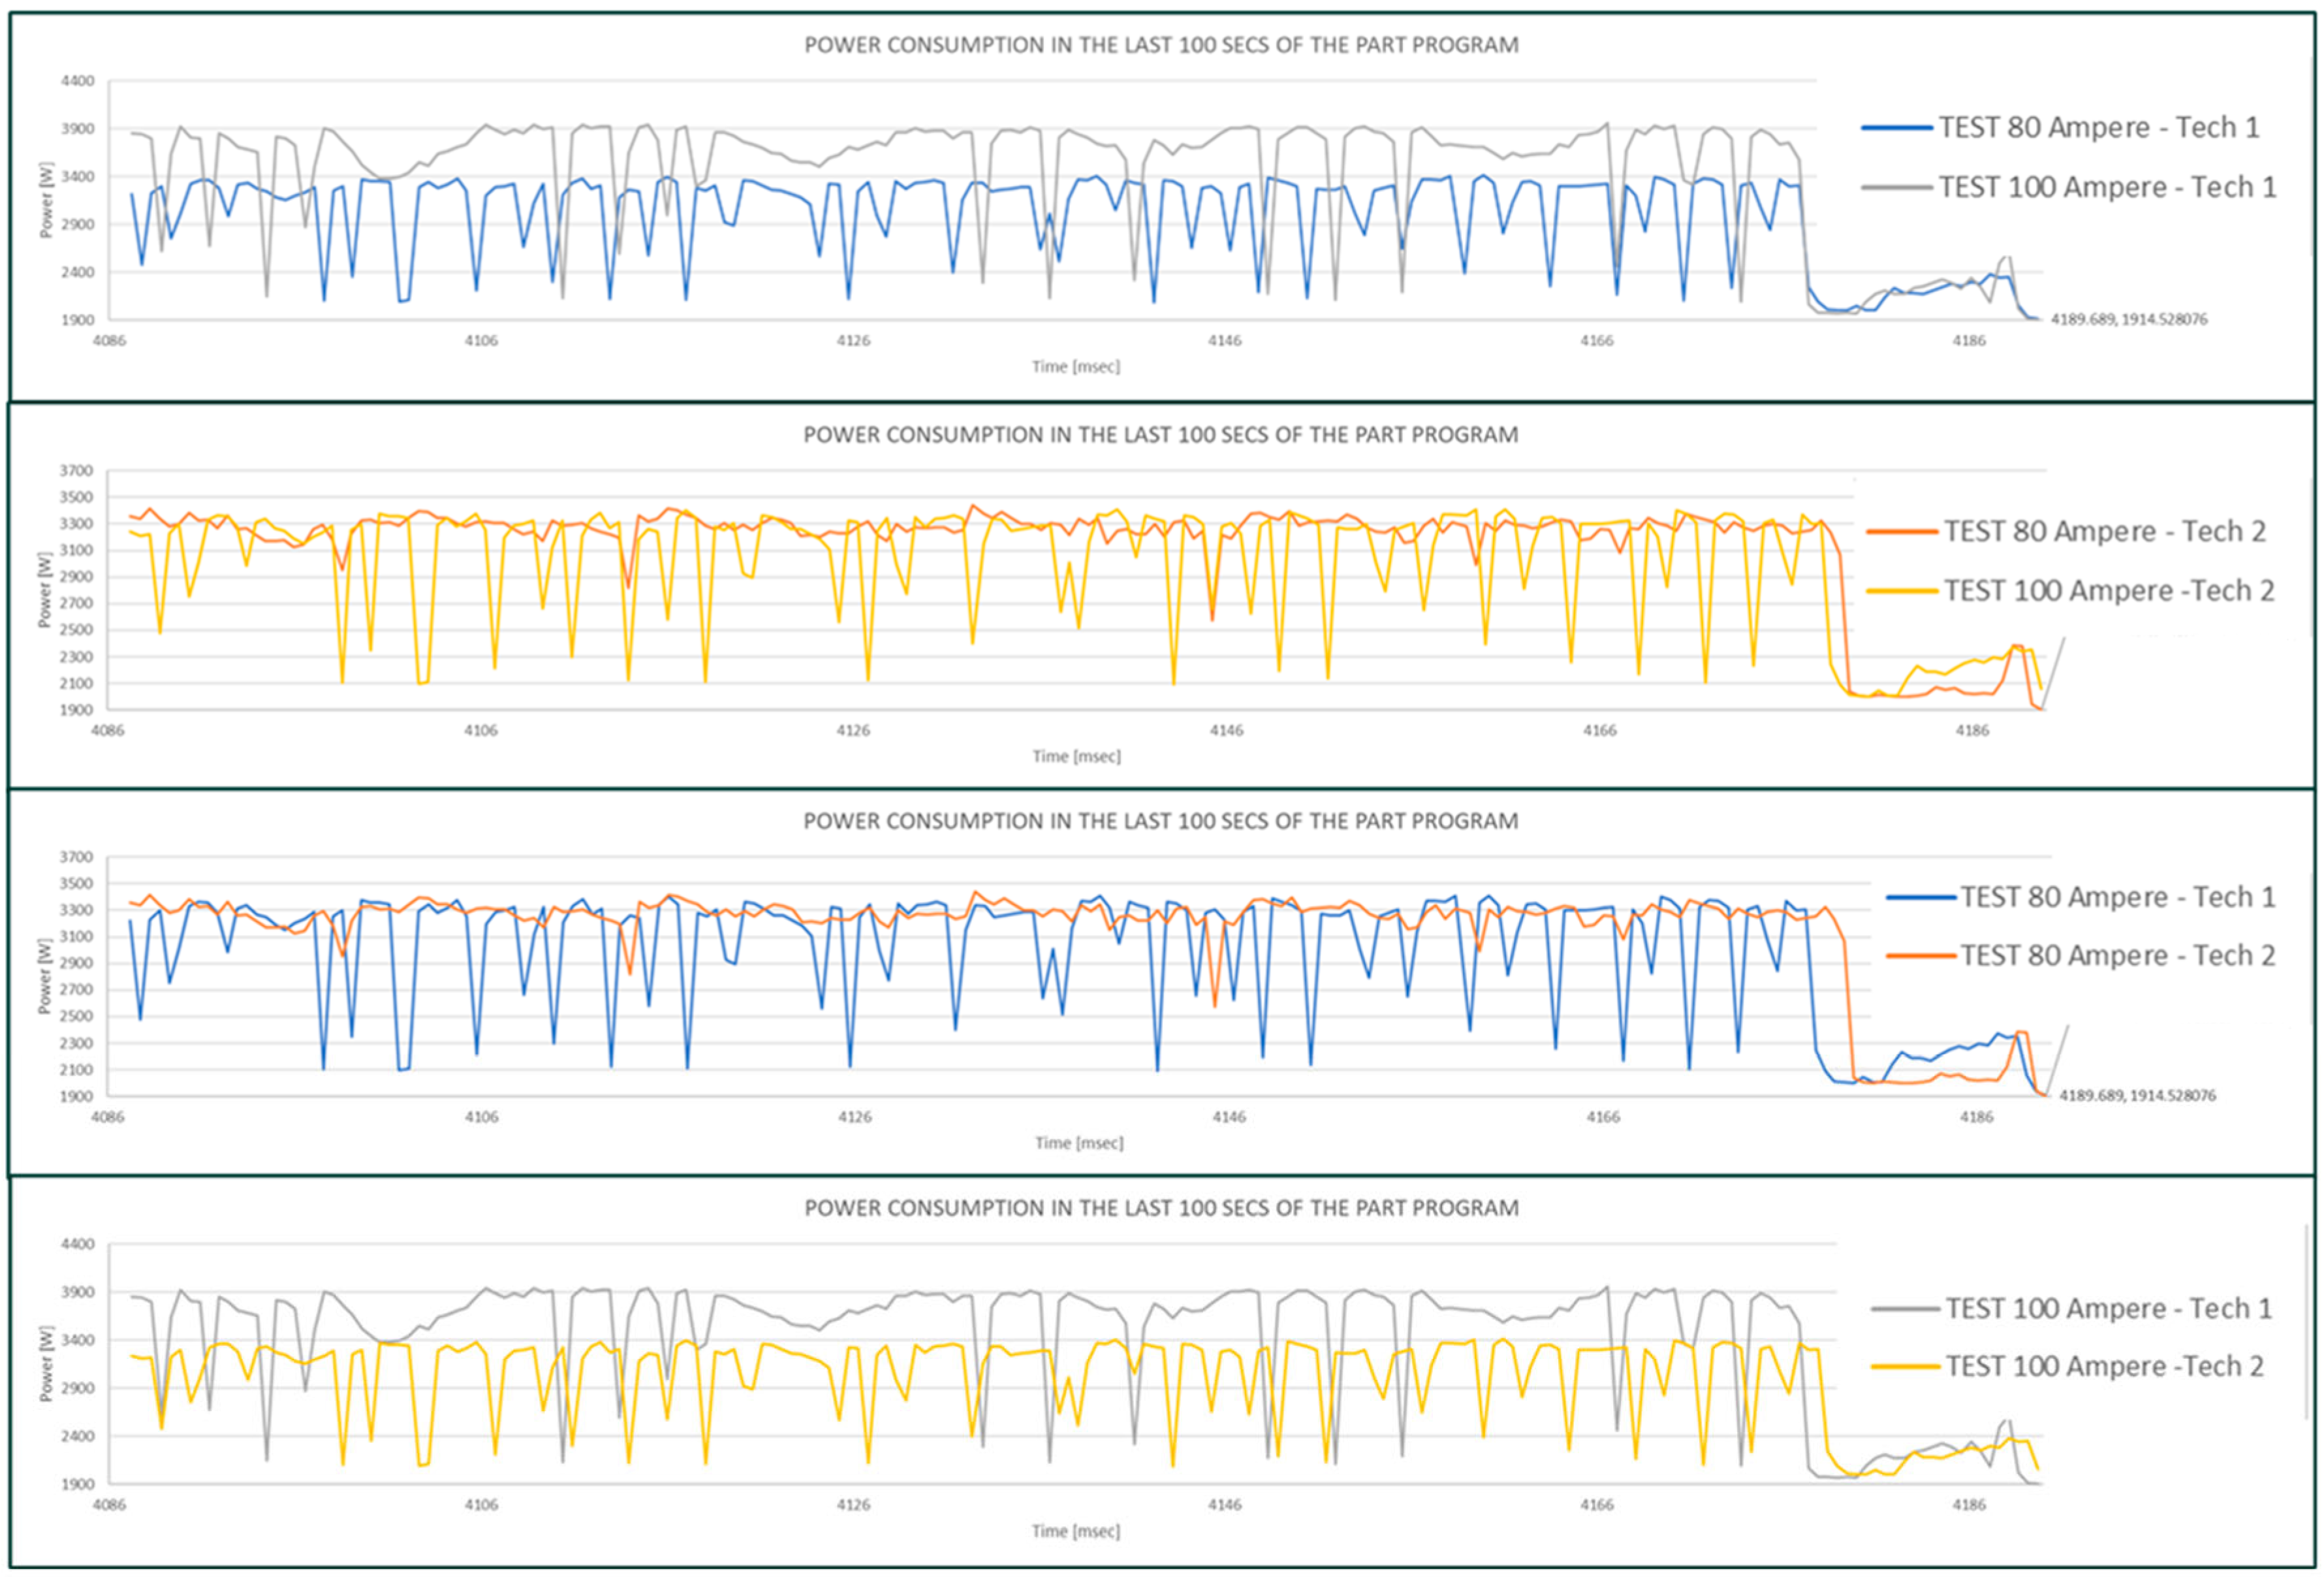2324x1577 pixels.
Task: Select the yellow legend line marker in bottom chart
Action: pyautogui.click(x=1905, y=1367)
